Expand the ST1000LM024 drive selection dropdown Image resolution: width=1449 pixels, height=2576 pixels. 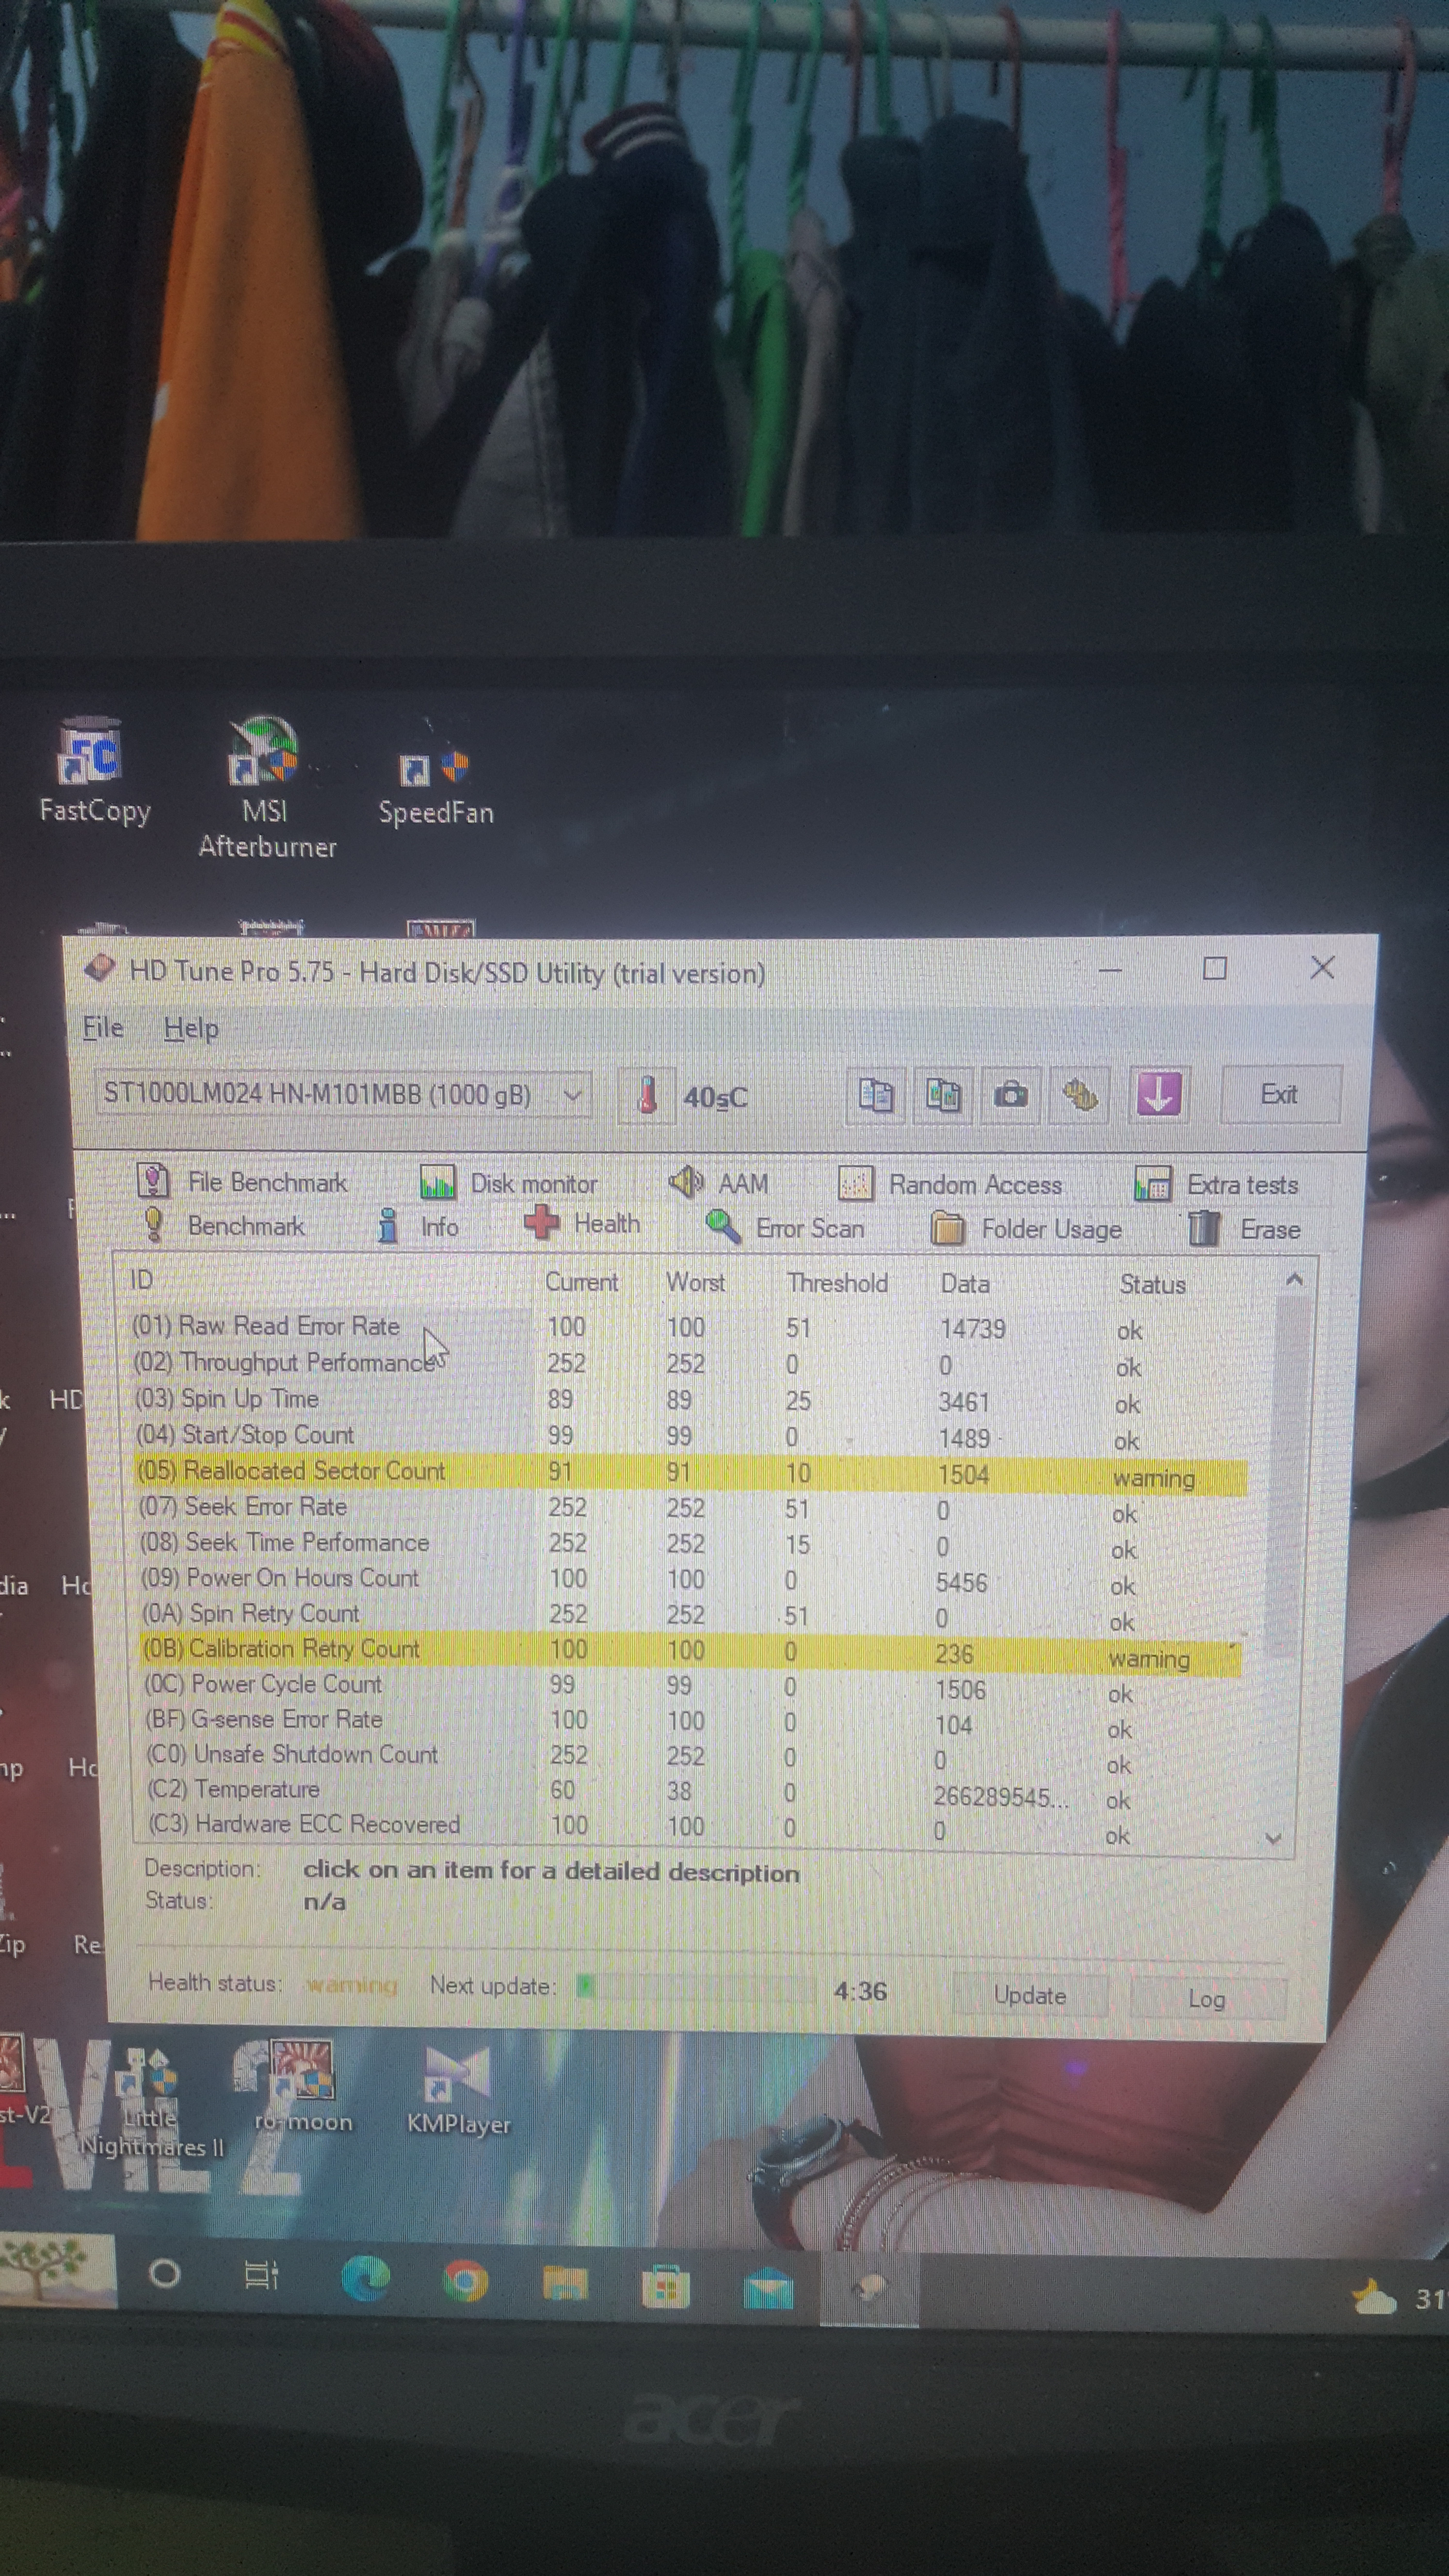click(x=572, y=1095)
